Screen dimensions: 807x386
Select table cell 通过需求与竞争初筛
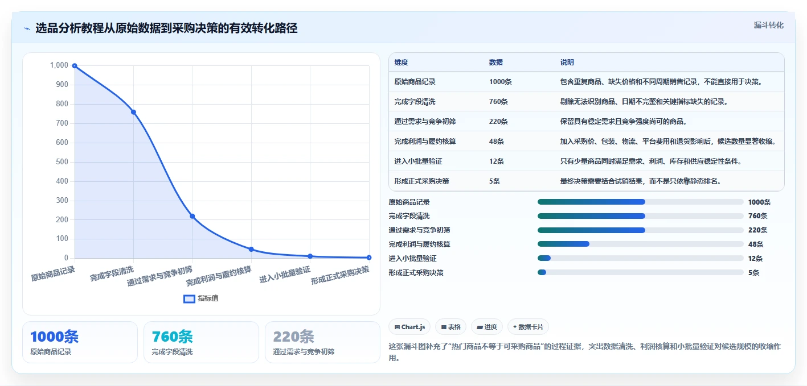(425, 122)
